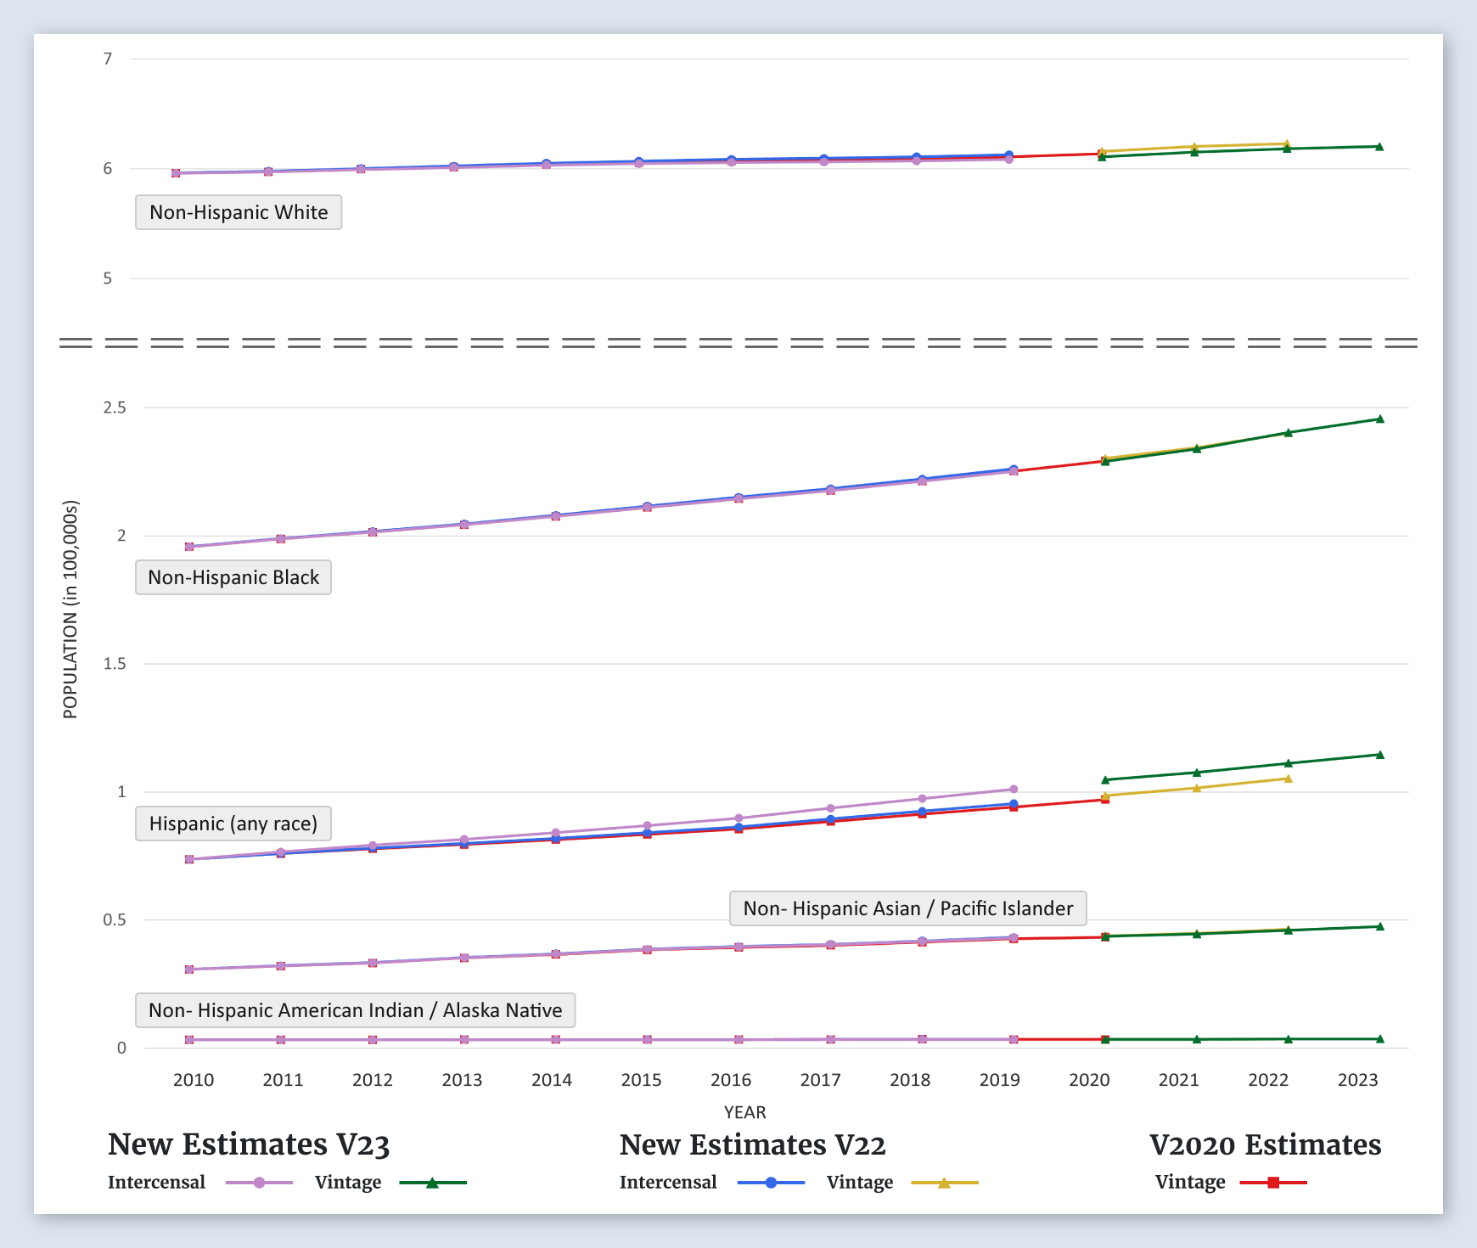The image size is (1477, 1248).
Task: Click the Hispanic (any race) label
Action: pyautogui.click(x=233, y=824)
